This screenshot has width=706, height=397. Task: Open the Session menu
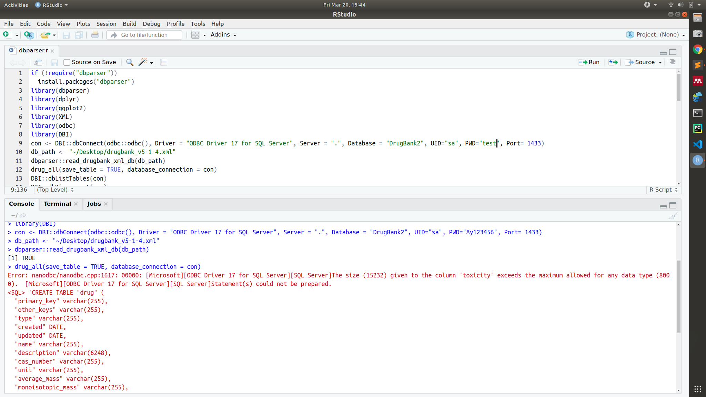click(106, 24)
